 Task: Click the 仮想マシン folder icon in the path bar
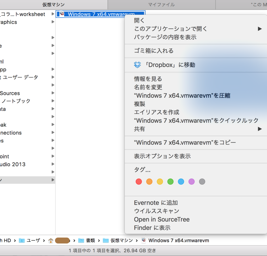coord(106,241)
